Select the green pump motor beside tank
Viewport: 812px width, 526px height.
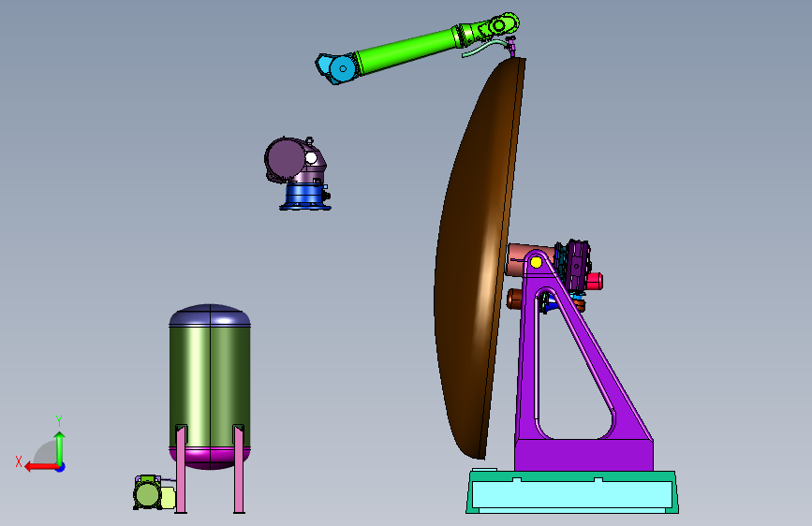(x=149, y=493)
